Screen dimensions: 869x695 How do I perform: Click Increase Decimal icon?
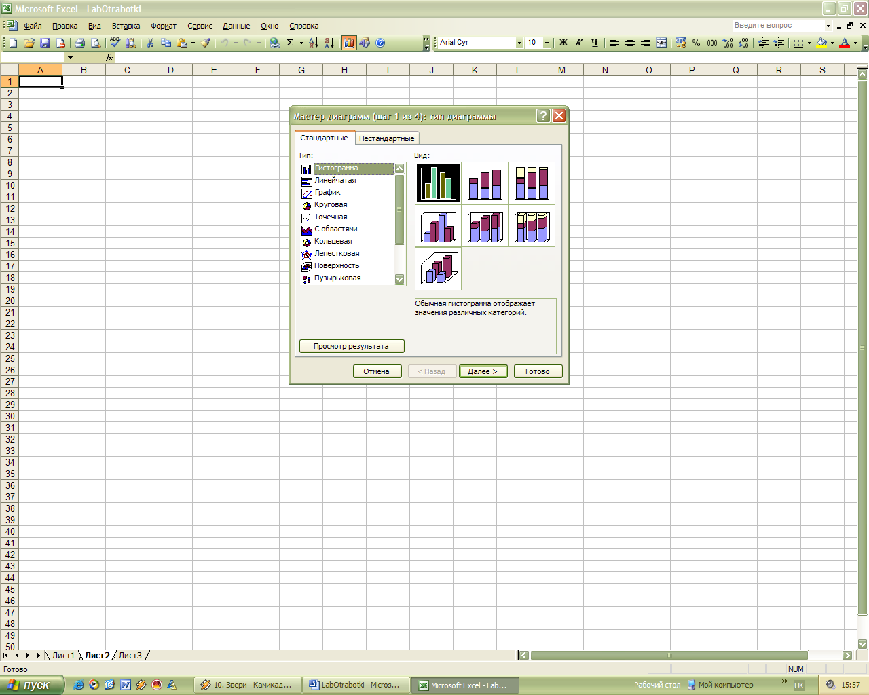[728, 43]
